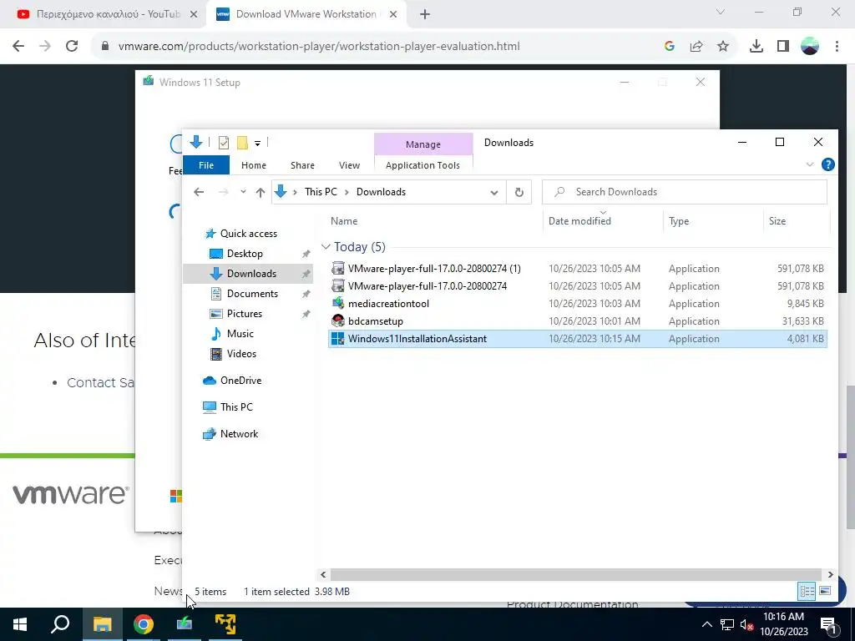The width and height of the screenshot is (855, 641).
Task: Select Videos in navigation pane
Action: click(241, 354)
